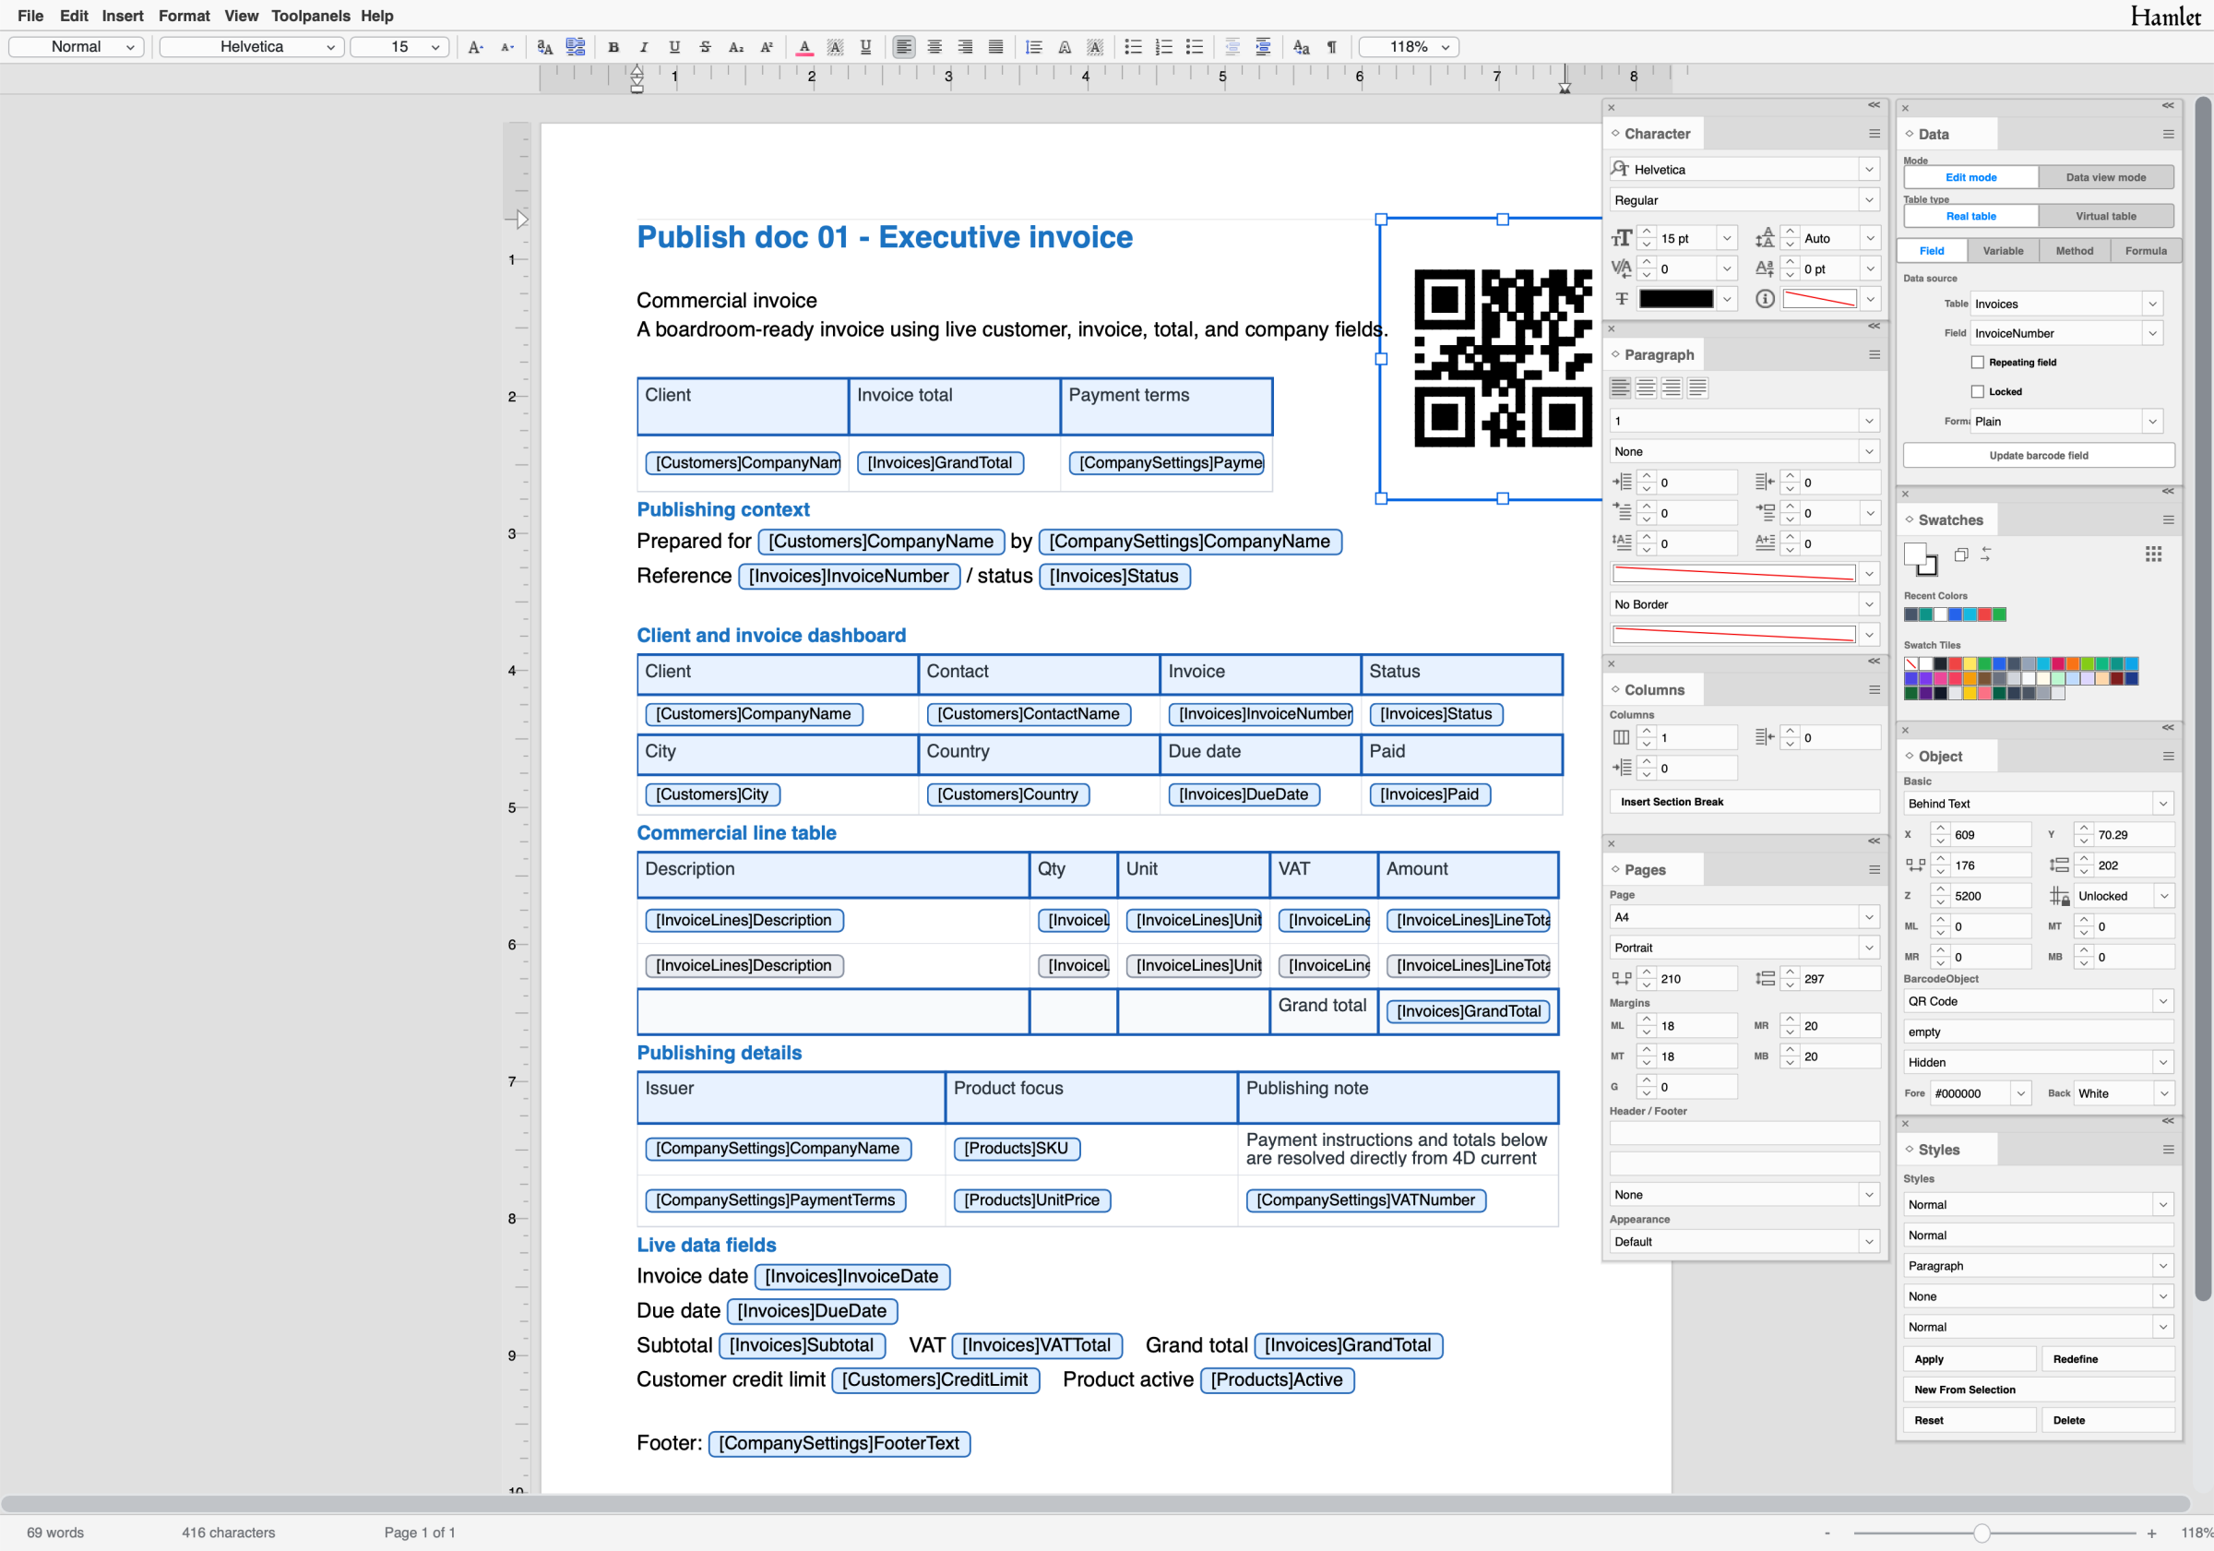Click New From Selection button
The width and height of the screenshot is (2214, 1551).
tap(2039, 1390)
